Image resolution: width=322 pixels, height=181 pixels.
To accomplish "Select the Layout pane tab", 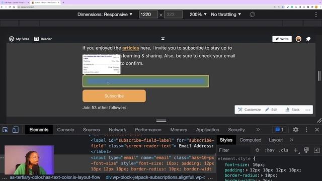I will tap(276, 140).
